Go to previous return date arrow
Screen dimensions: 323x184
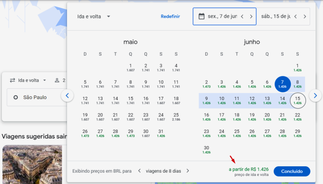click(x=296, y=17)
